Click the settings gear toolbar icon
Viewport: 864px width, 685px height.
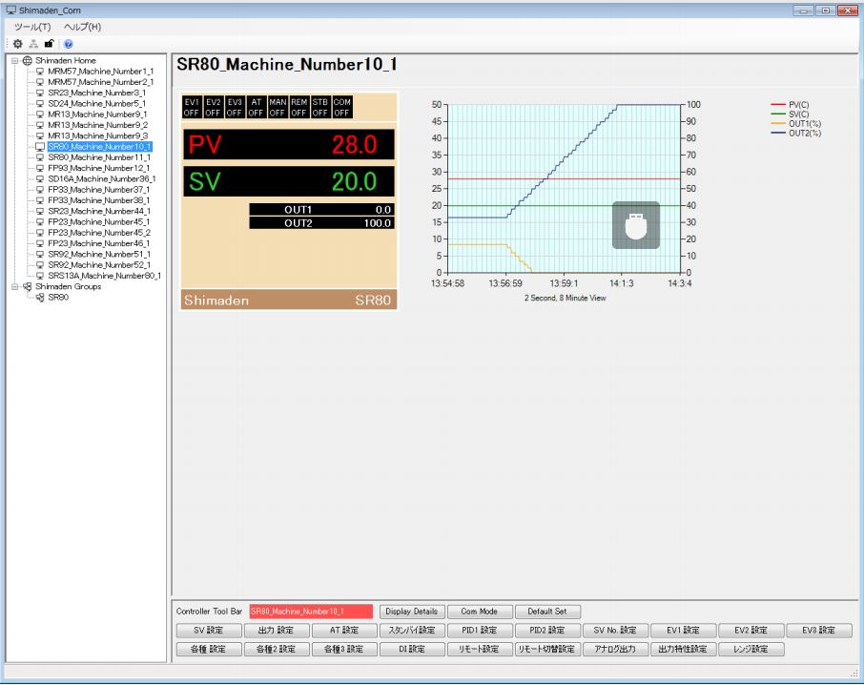[x=20, y=44]
